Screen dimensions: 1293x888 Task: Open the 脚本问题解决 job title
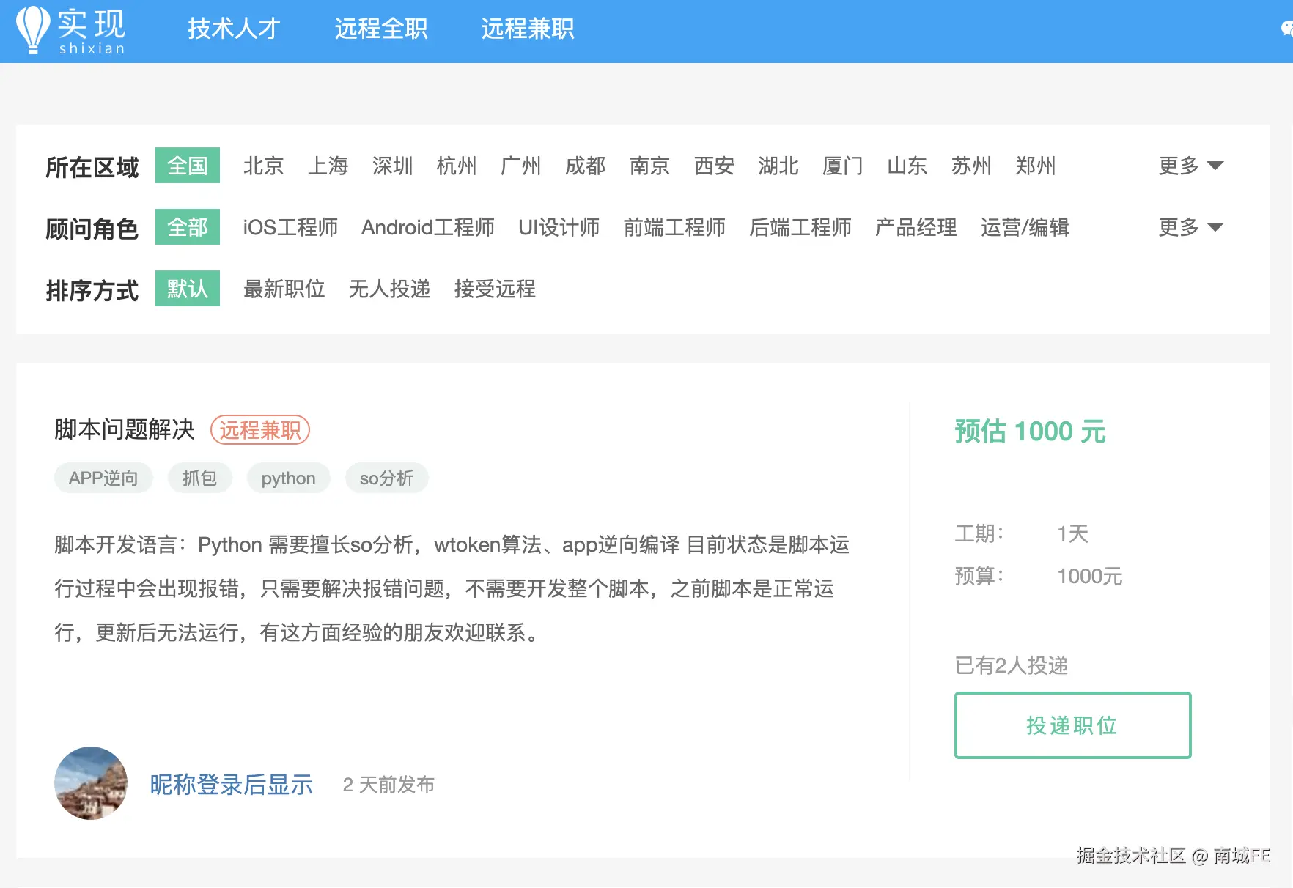click(125, 429)
